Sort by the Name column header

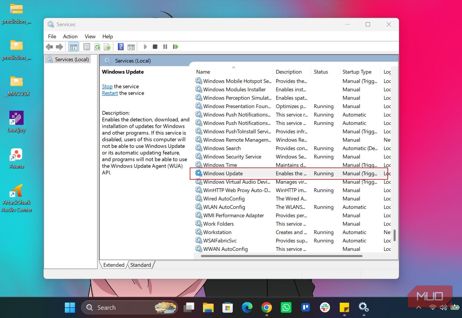[233, 72]
